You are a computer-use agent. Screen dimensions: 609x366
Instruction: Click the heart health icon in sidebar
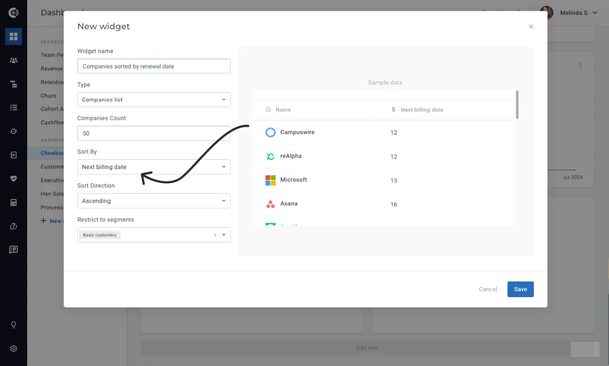tap(13, 179)
